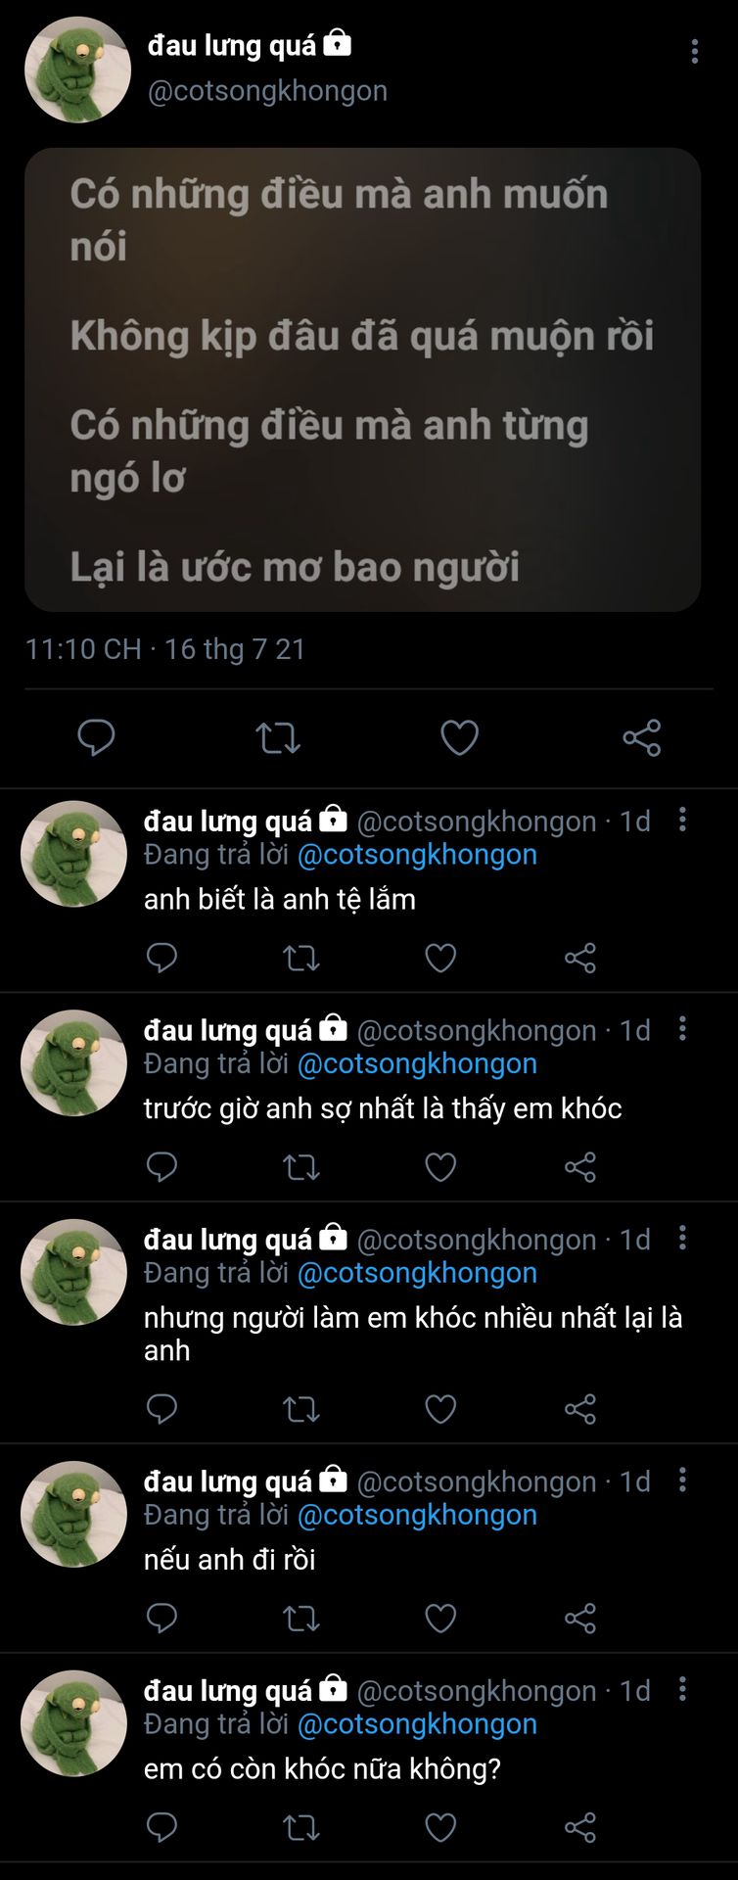Open @cotsongkhongon mention in first reply
The width and height of the screenshot is (738, 1880).
pyautogui.click(x=417, y=855)
